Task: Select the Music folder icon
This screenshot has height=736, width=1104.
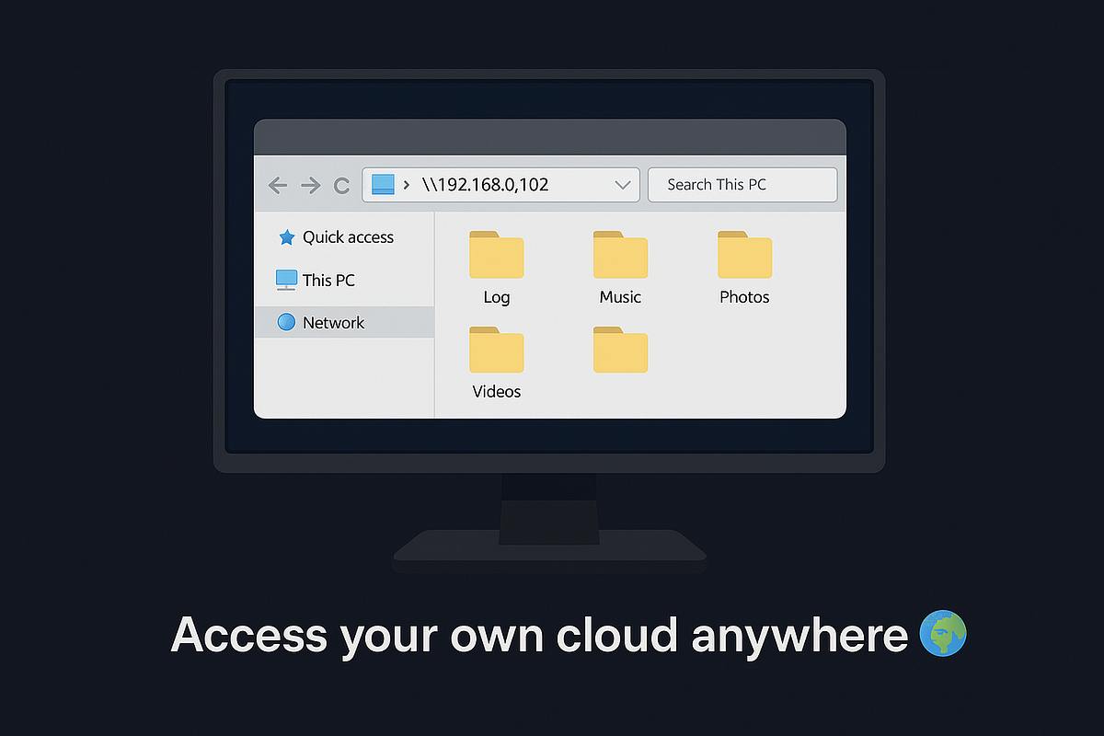Action: (620, 255)
